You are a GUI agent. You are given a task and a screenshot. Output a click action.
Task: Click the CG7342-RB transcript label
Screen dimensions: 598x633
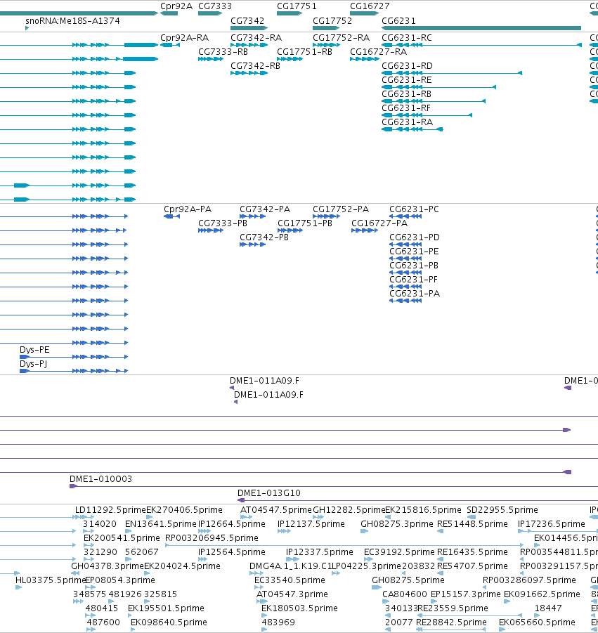(255, 65)
